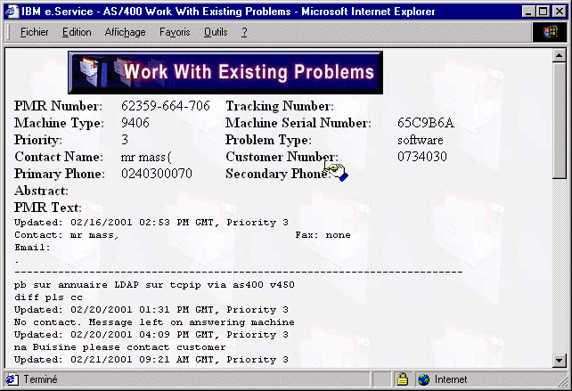Click the padlock security icon in status bar
Image resolution: width=572 pixels, height=391 pixels.
point(403,379)
